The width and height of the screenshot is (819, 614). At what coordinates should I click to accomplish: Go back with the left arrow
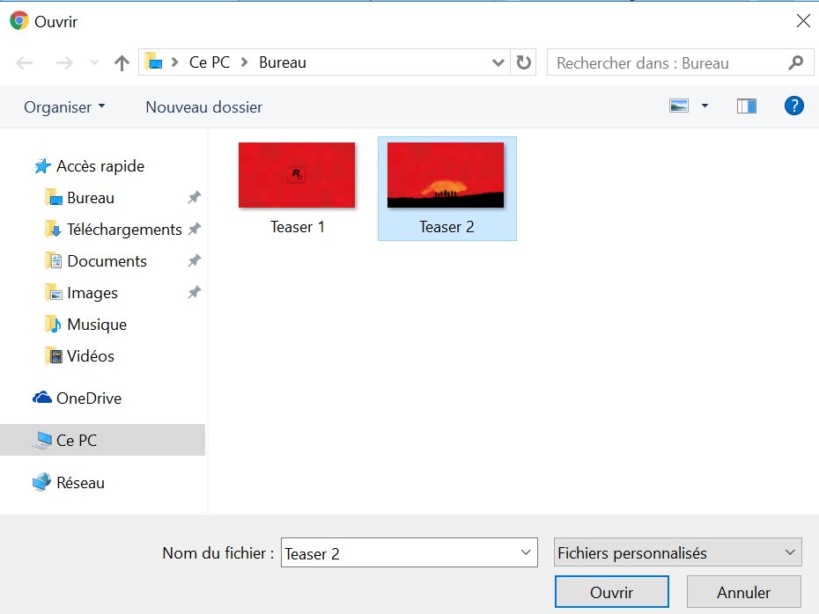(x=25, y=63)
